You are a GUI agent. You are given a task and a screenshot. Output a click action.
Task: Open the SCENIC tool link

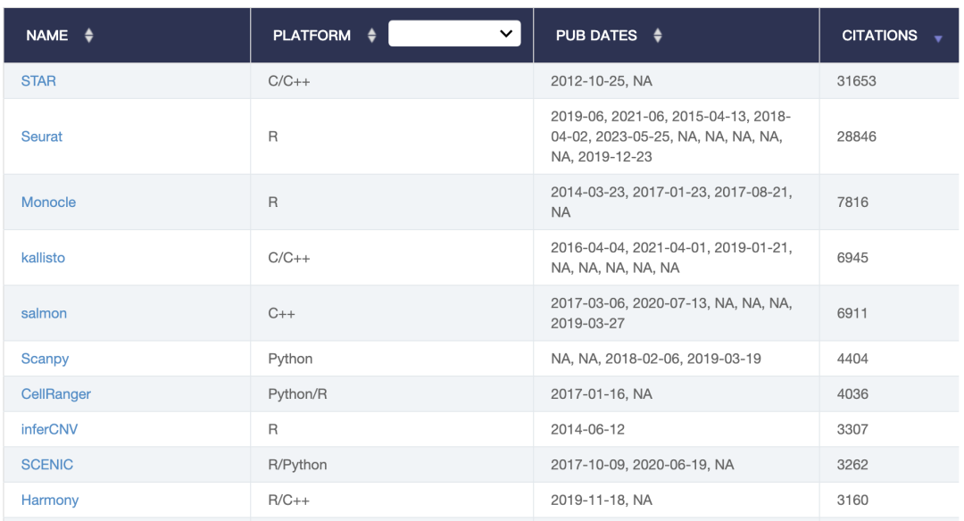click(x=47, y=465)
